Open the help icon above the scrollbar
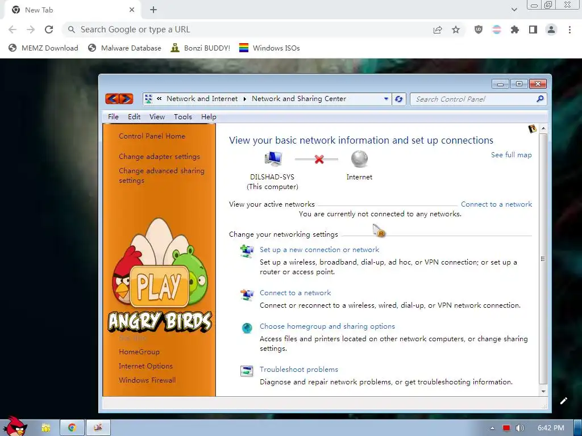 (532, 129)
